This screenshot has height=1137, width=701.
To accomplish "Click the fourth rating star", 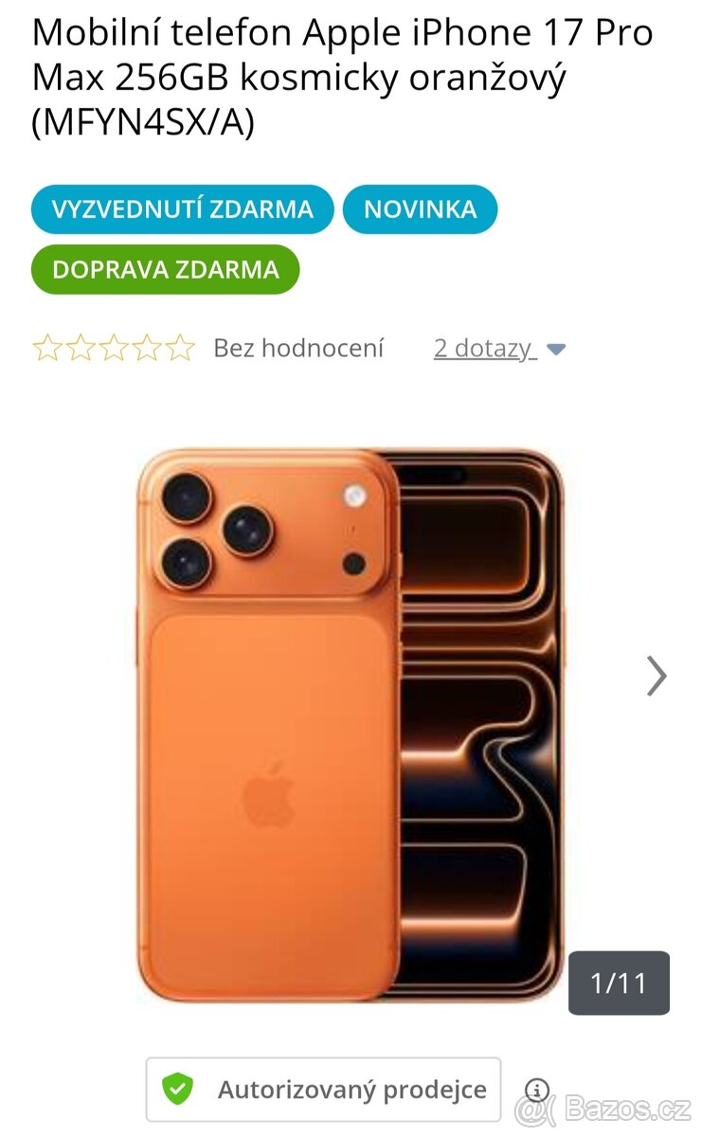I will (x=147, y=348).
